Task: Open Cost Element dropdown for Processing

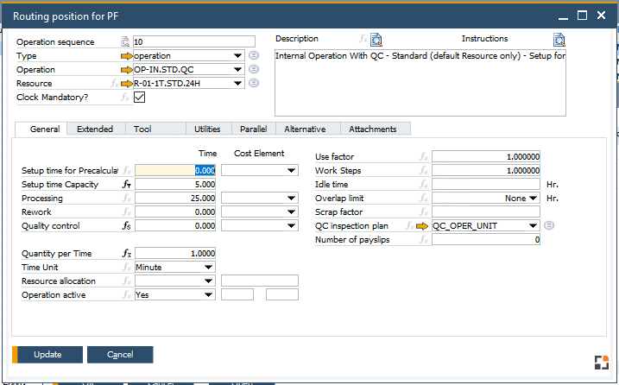Action: [x=291, y=199]
